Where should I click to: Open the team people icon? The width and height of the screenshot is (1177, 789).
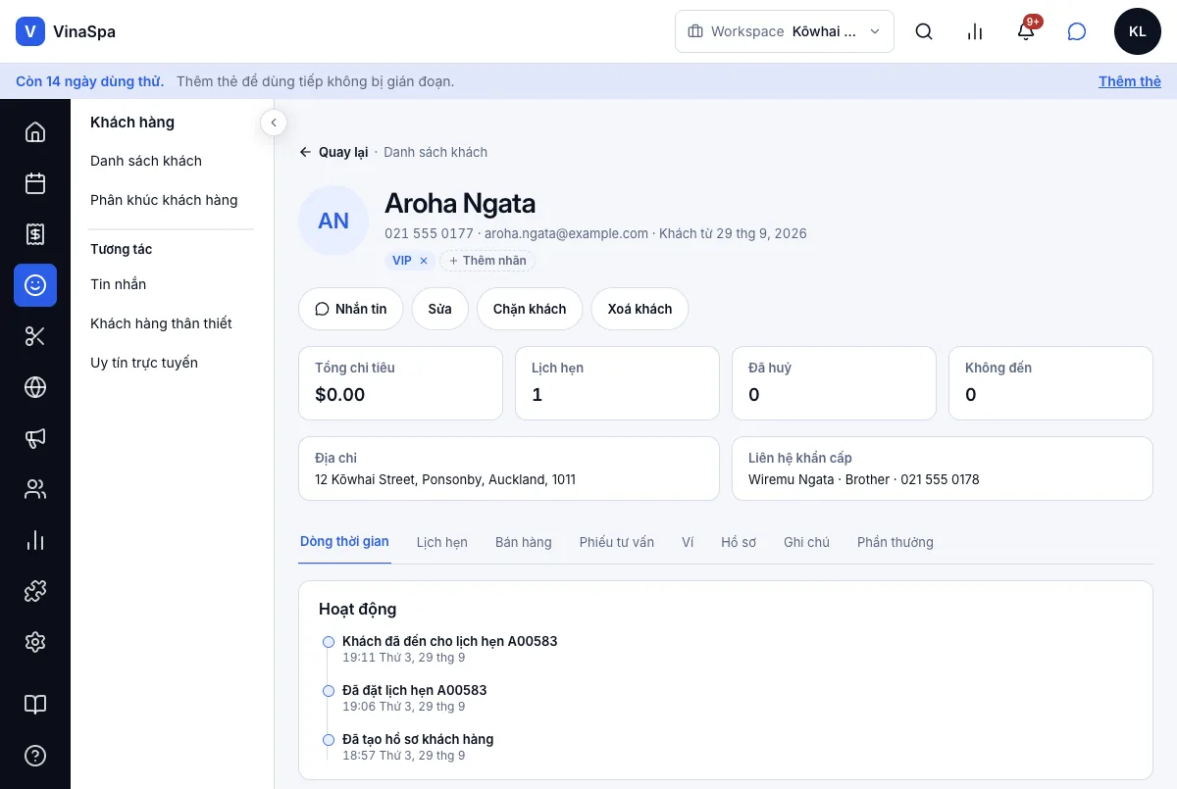coord(35,489)
